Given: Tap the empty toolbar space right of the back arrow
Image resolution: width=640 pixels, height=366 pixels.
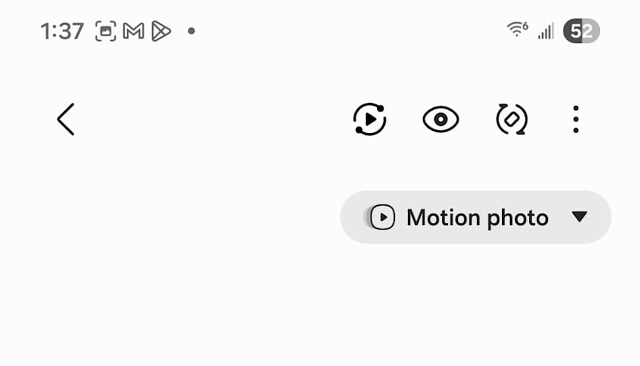Looking at the screenshot, I should pyautogui.click(x=212, y=119).
